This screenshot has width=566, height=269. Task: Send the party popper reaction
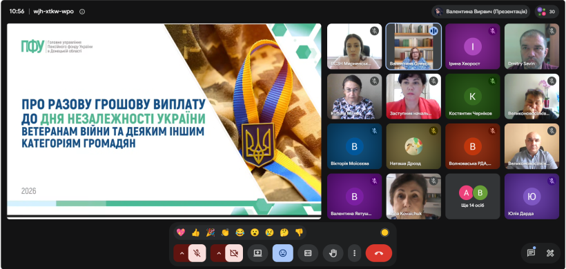[211, 232]
